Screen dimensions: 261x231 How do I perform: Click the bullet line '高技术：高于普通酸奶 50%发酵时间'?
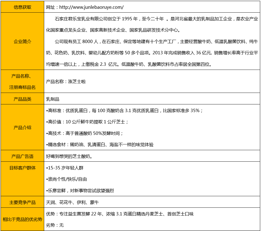85,133
